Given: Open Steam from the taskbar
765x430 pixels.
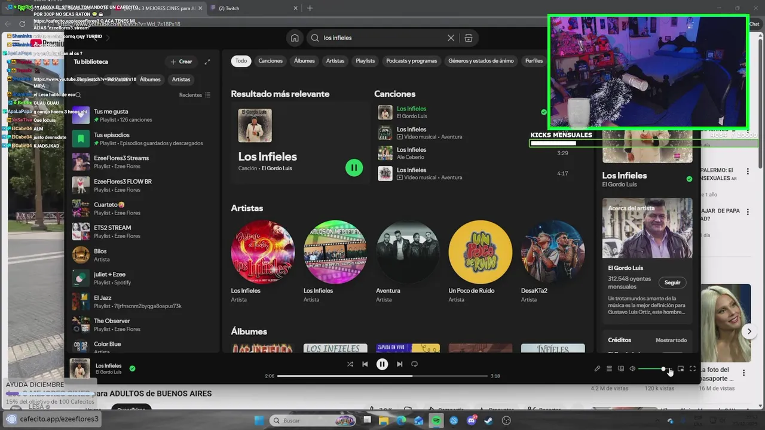Looking at the screenshot, I should [489, 420].
